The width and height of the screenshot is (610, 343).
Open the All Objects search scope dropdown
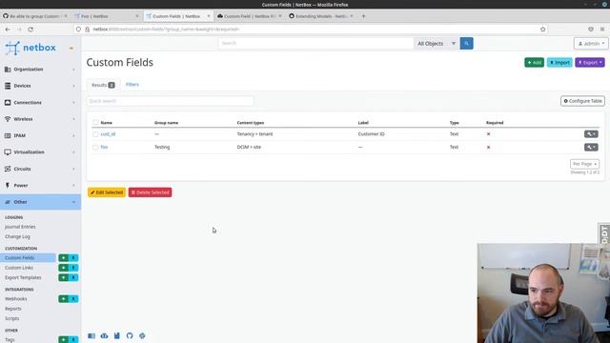437,44
